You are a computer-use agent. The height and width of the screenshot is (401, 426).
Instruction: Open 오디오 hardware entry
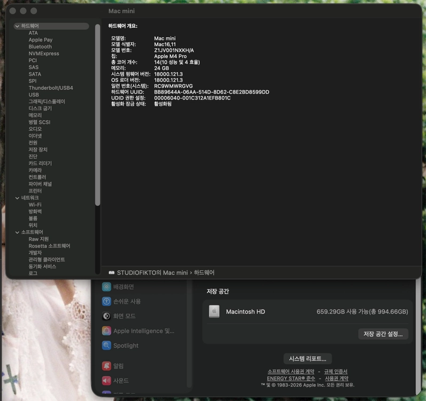coord(35,129)
